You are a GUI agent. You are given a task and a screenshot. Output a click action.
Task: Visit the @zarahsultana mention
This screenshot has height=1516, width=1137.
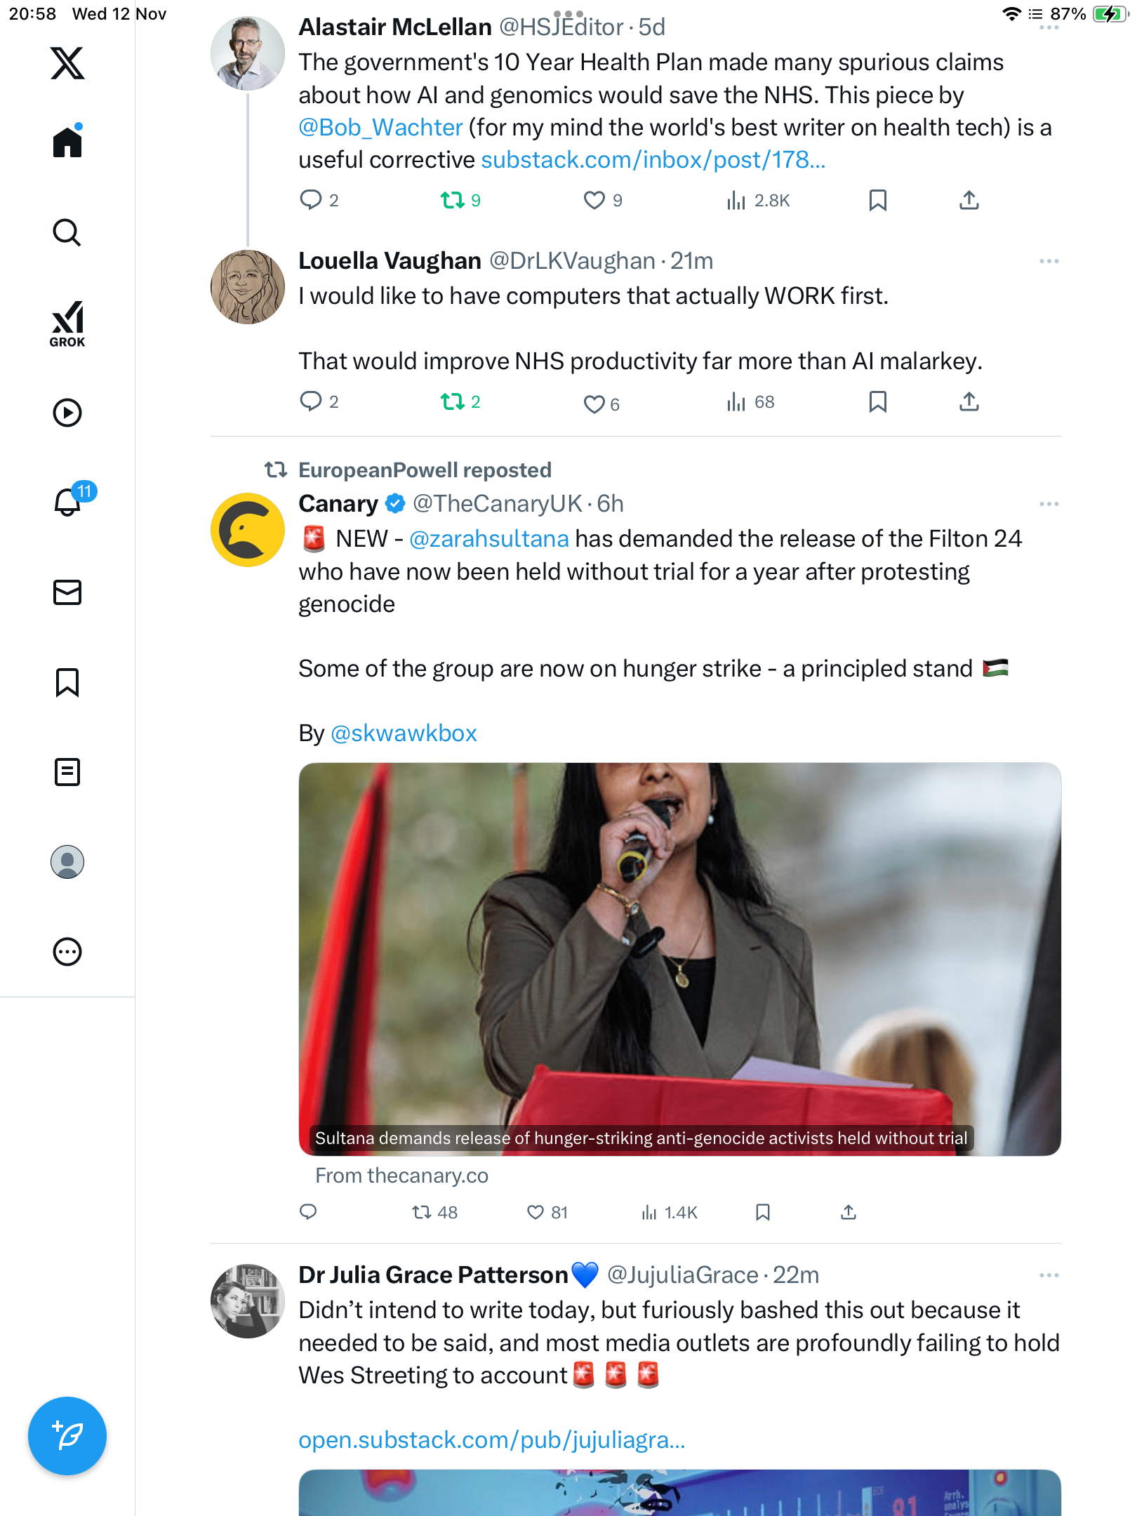(x=488, y=539)
